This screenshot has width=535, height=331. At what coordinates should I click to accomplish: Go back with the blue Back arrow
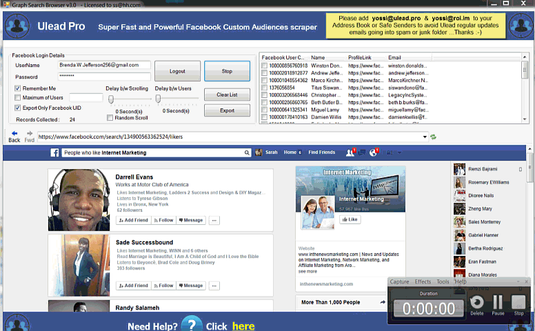(14, 133)
